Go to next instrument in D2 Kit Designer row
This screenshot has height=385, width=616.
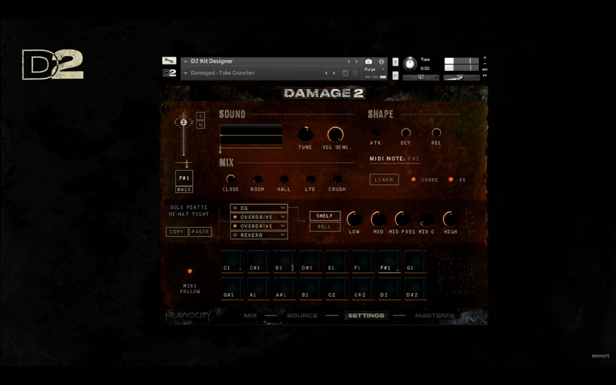[357, 62]
